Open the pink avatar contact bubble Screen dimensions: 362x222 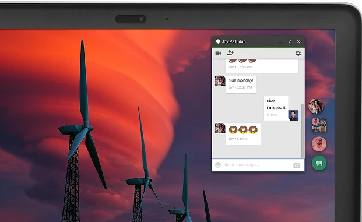coord(319,144)
